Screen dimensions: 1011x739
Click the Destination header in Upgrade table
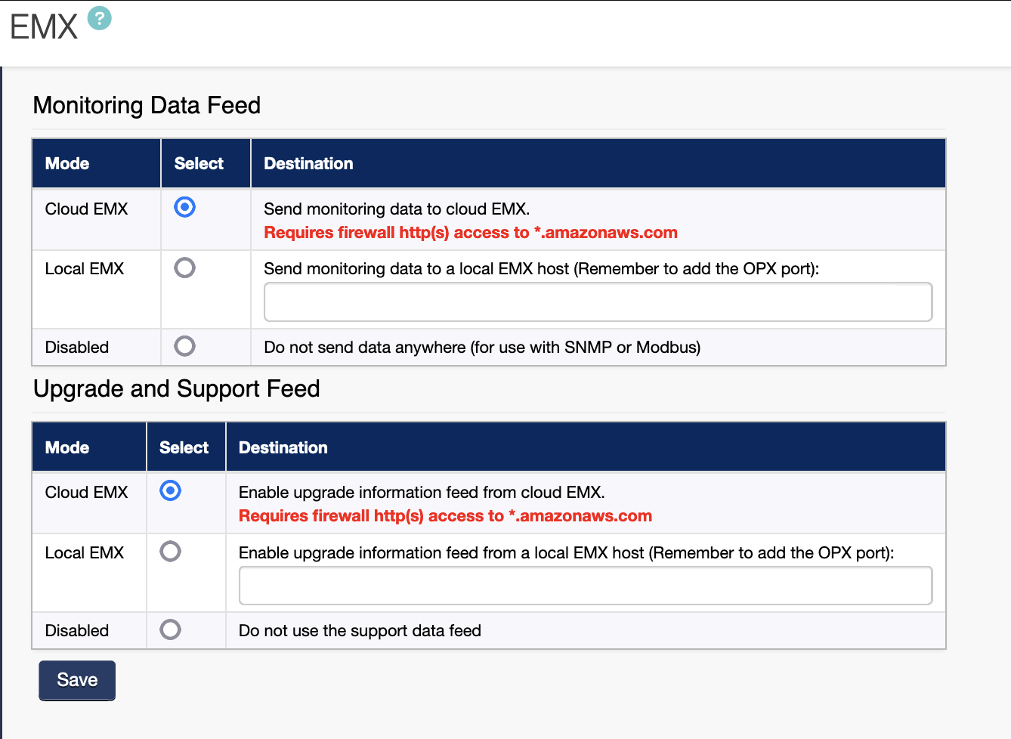(x=283, y=447)
